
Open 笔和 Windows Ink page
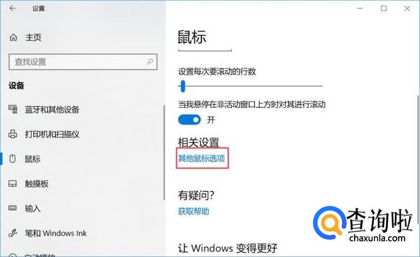coord(55,233)
